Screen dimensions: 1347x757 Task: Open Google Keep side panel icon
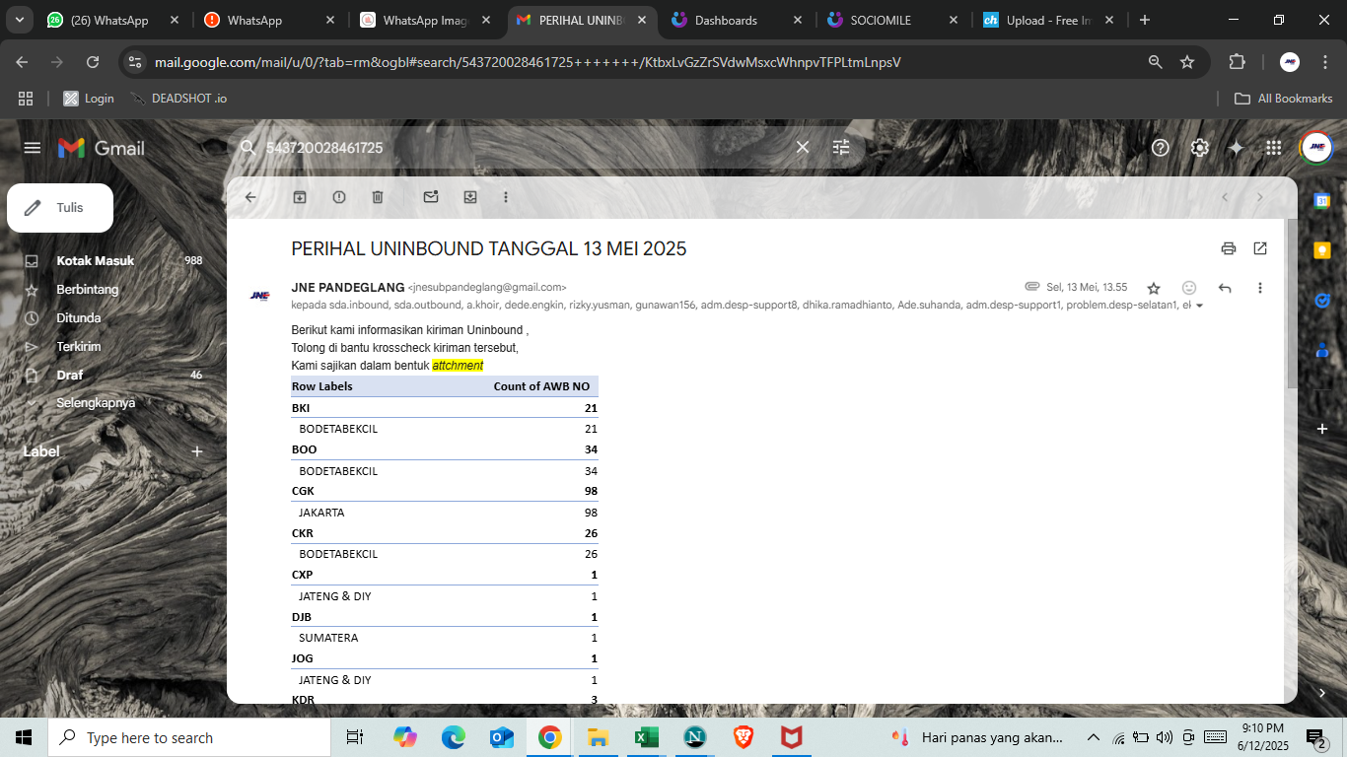point(1322,250)
